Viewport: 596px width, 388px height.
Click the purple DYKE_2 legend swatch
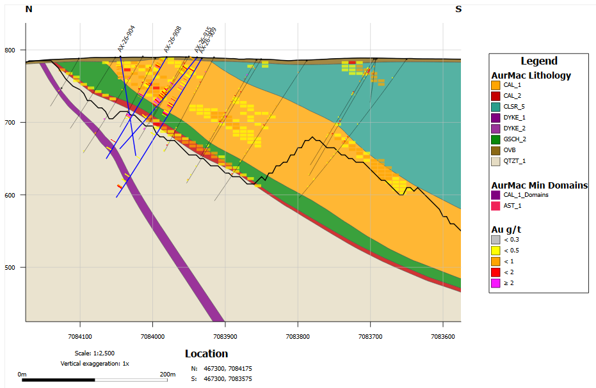point(495,128)
